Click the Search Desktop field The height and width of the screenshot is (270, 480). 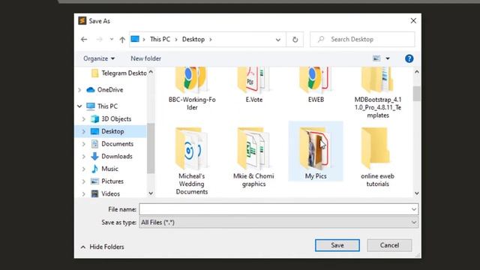(x=362, y=39)
